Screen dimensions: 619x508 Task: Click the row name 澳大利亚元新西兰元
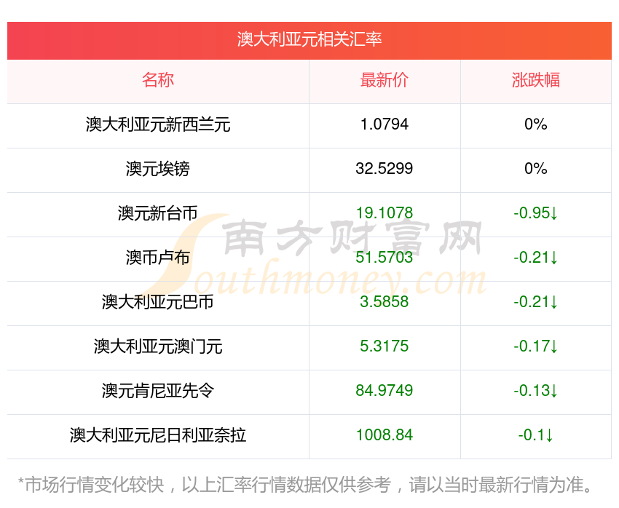(158, 124)
